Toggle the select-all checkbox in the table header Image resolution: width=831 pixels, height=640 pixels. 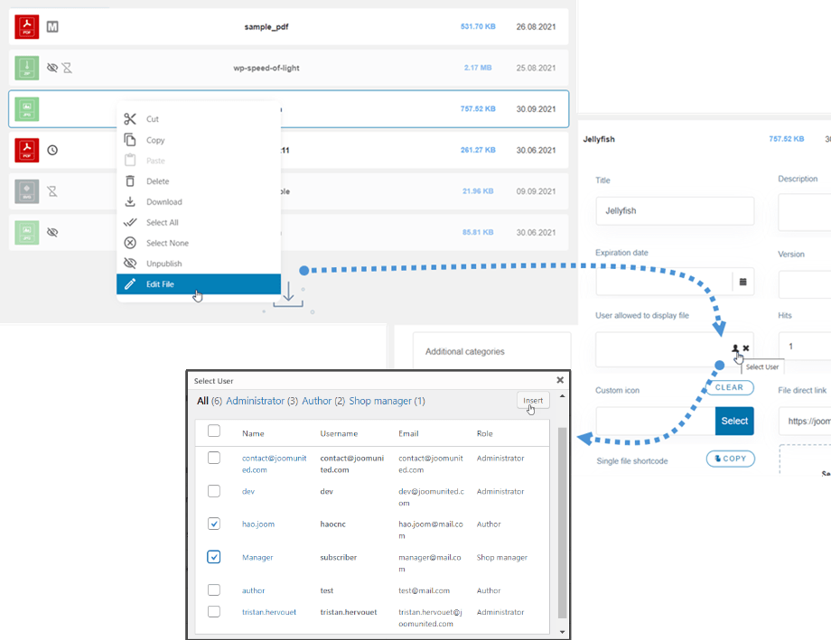click(214, 431)
